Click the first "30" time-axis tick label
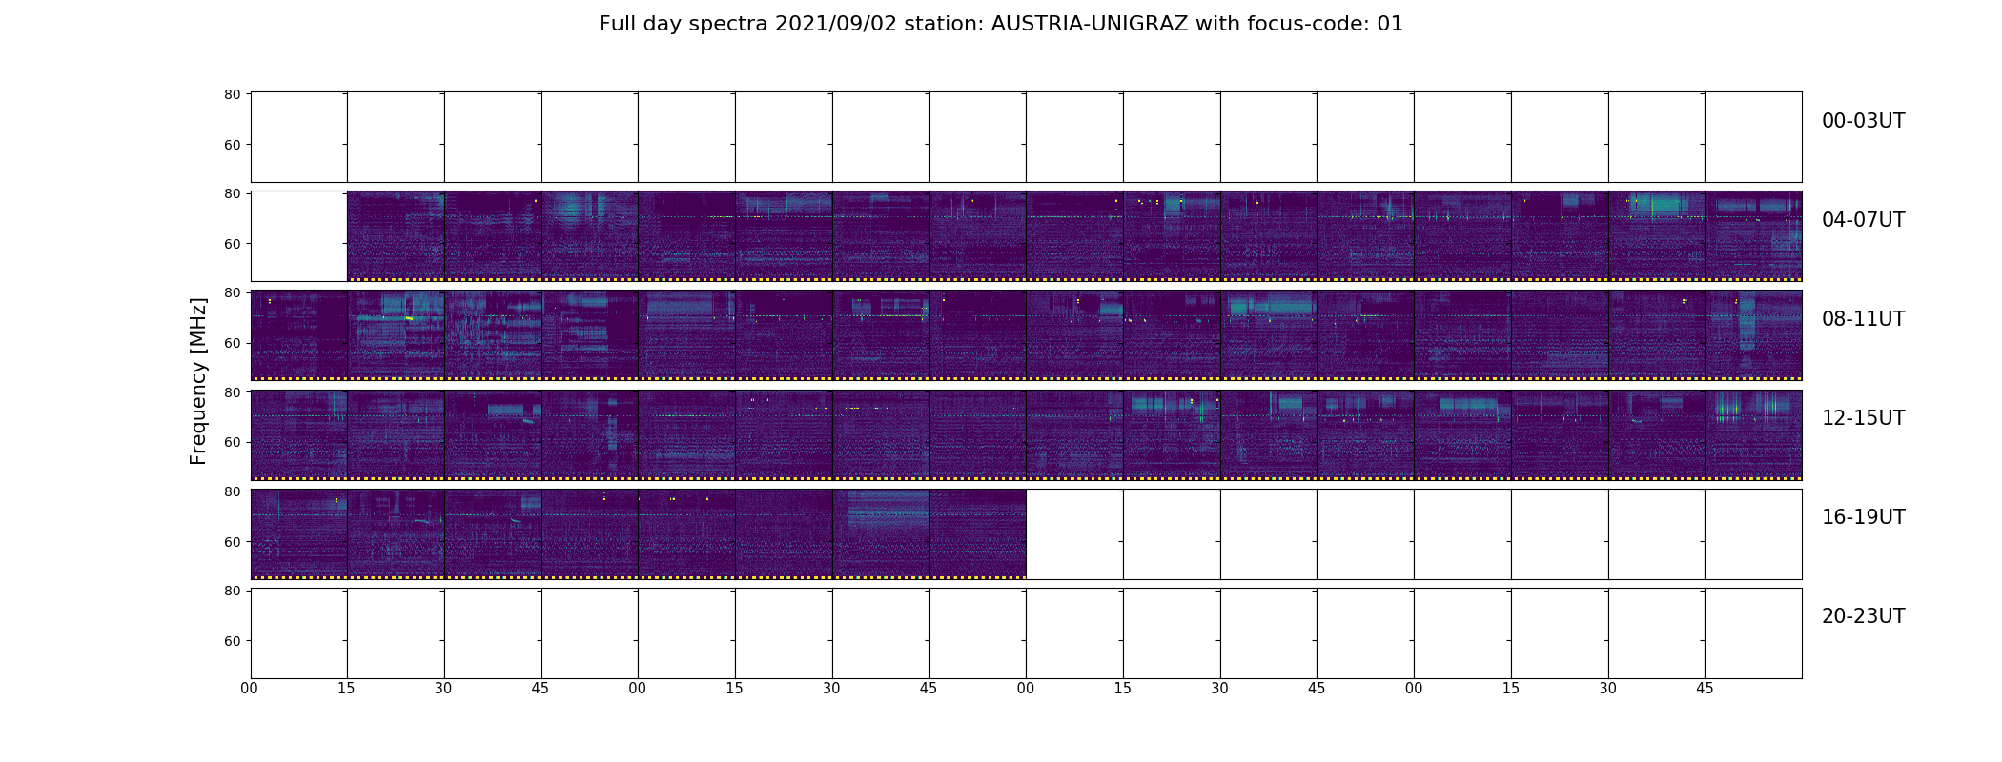The width and height of the screenshot is (2002, 762). click(443, 689)
